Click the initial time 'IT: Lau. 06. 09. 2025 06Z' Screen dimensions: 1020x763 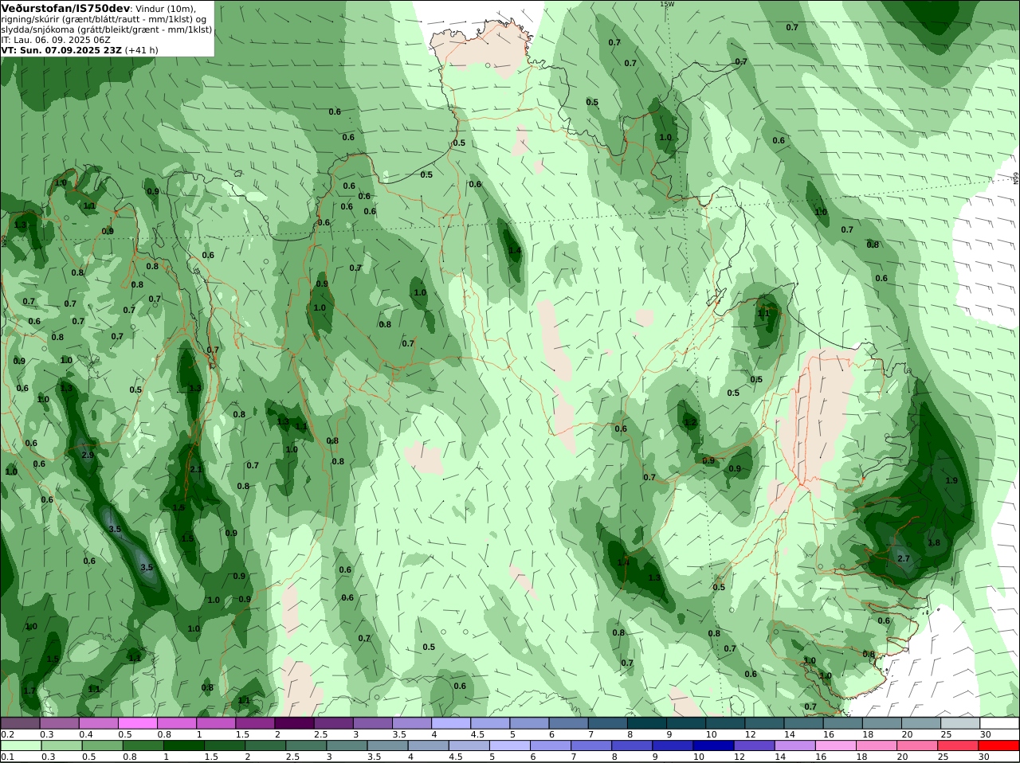point(56,39)
